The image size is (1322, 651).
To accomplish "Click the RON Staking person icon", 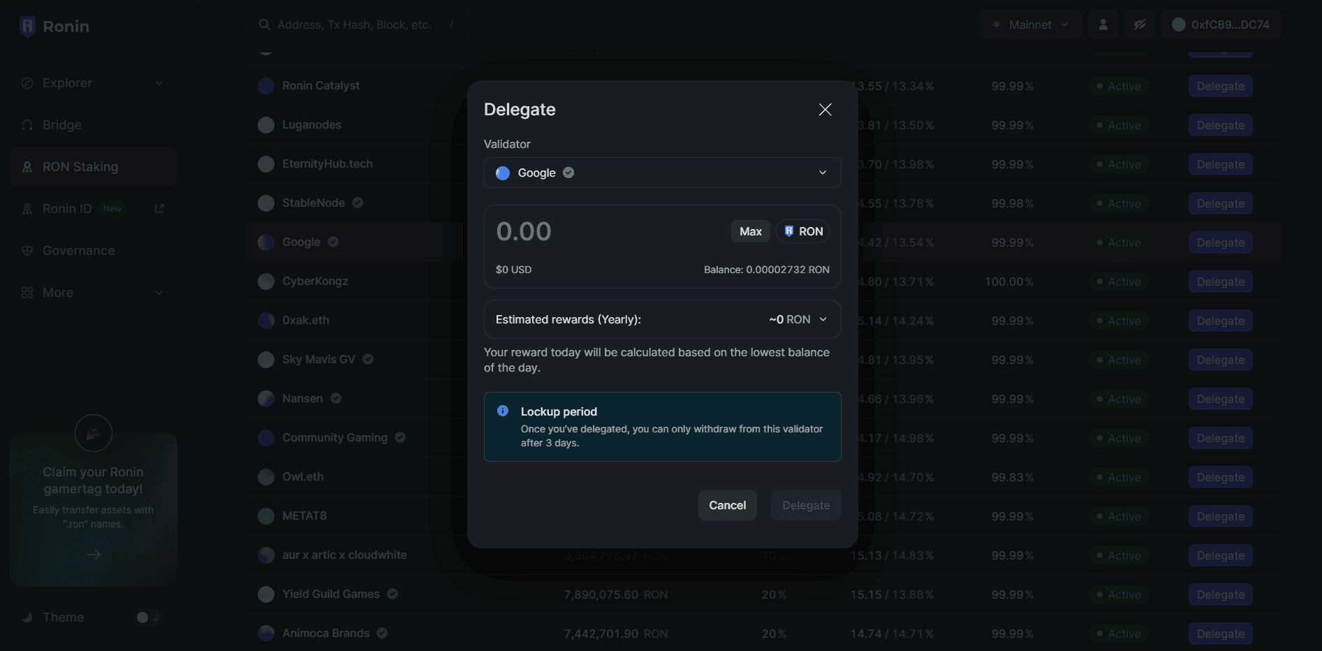I will (27, 166).
